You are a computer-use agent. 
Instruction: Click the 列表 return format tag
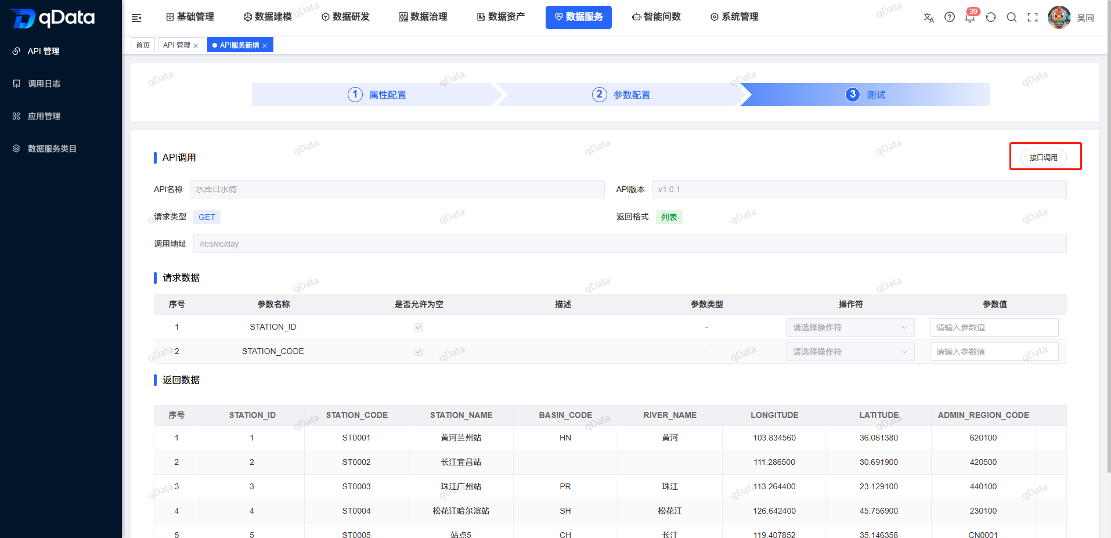(x=669, y=217)
